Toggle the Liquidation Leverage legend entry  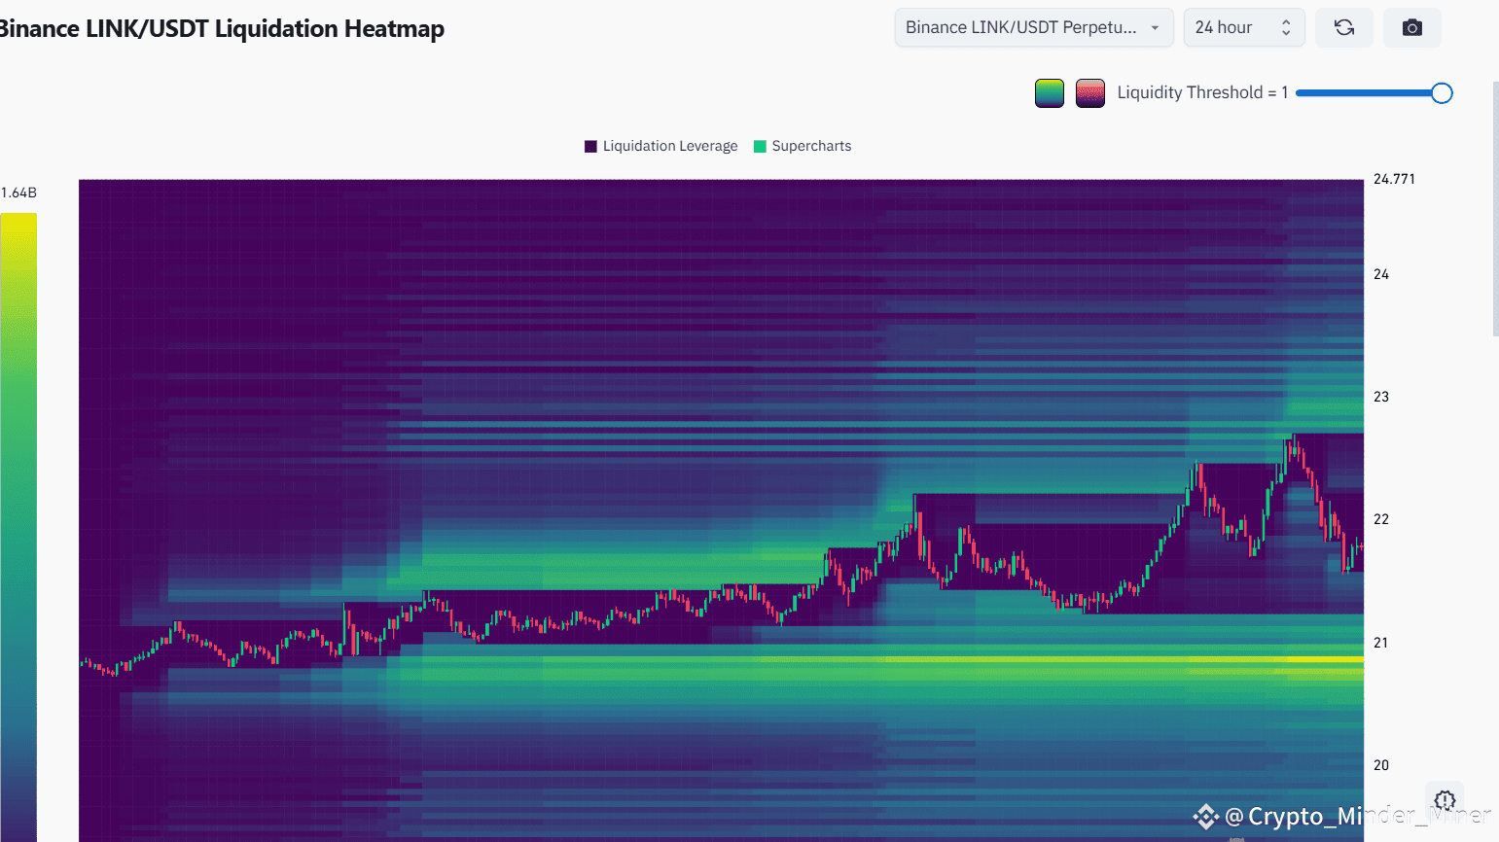[661, 145]
